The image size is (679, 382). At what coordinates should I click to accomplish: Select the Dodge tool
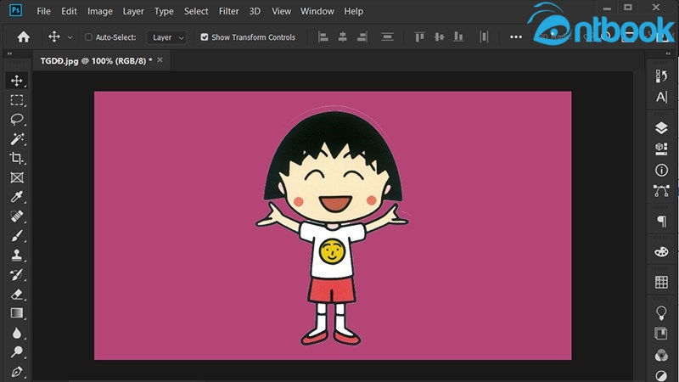pos(17,351)
